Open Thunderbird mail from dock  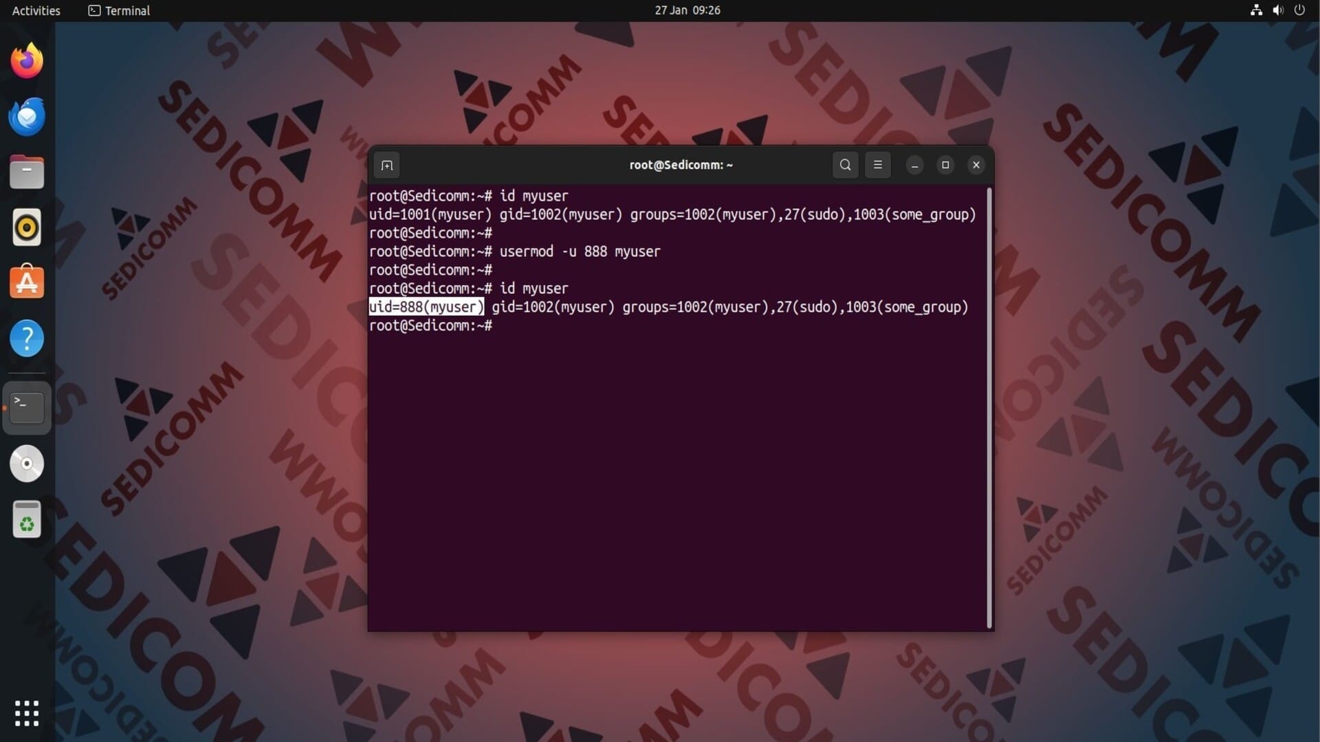(x=27, y=116)
